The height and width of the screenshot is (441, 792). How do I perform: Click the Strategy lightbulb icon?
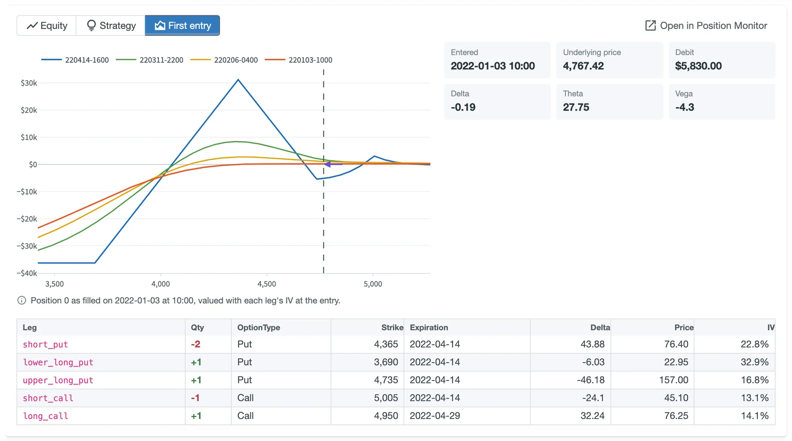tap(91, 26)
